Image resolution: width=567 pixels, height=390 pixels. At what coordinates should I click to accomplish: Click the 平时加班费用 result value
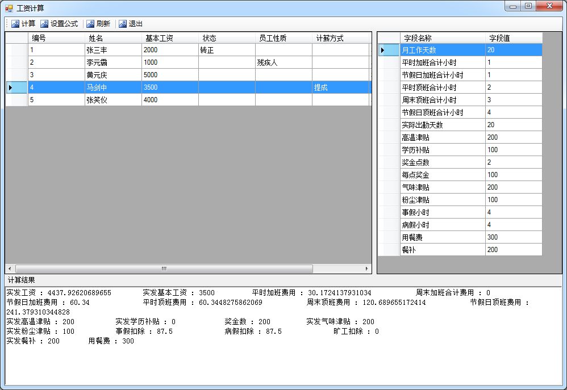click(x=340, y=293)
